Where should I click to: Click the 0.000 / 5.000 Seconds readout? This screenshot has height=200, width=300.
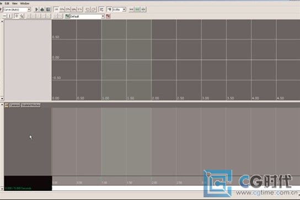pyautogui.click(x=18, y=188)
